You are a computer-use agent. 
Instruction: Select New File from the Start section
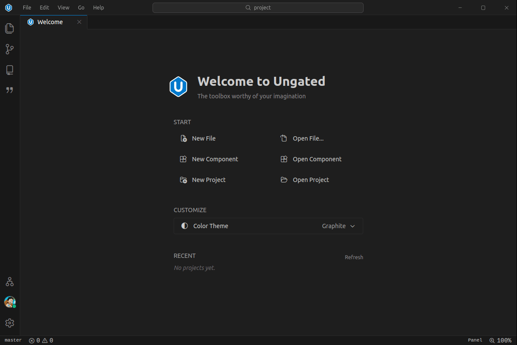[203, 138]
